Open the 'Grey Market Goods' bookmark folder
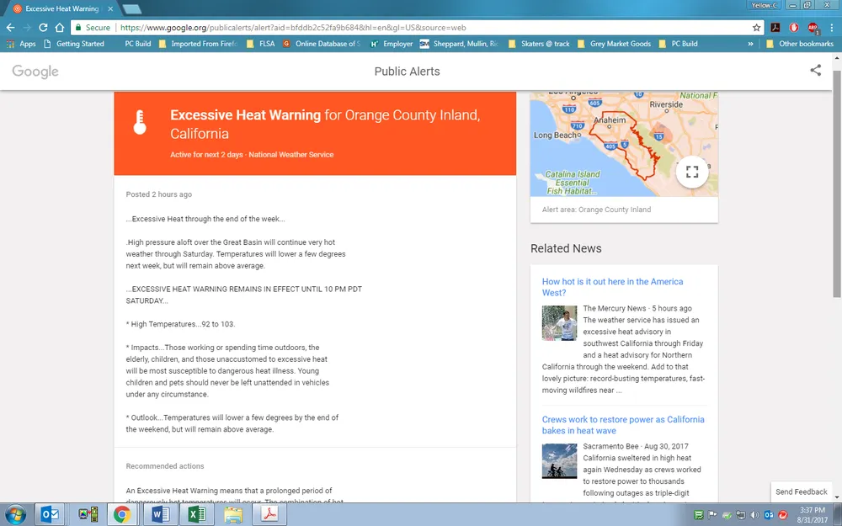This screenshot has height=526, width=842. [620, 44]
